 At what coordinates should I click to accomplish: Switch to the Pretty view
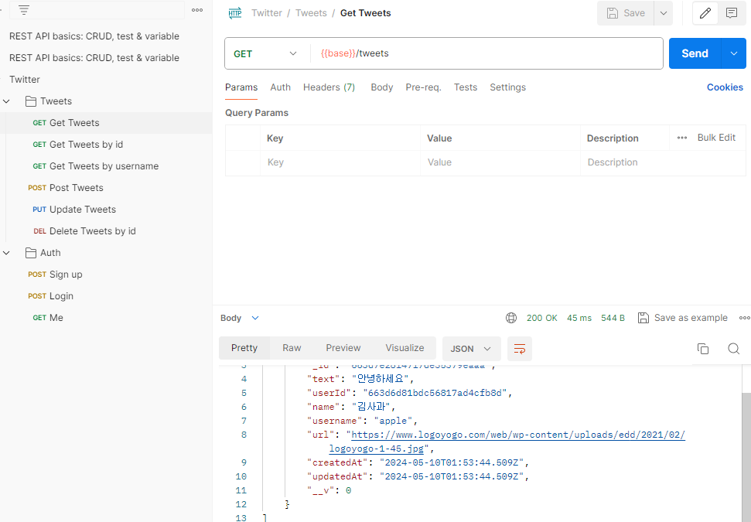(x=244, y=348)
